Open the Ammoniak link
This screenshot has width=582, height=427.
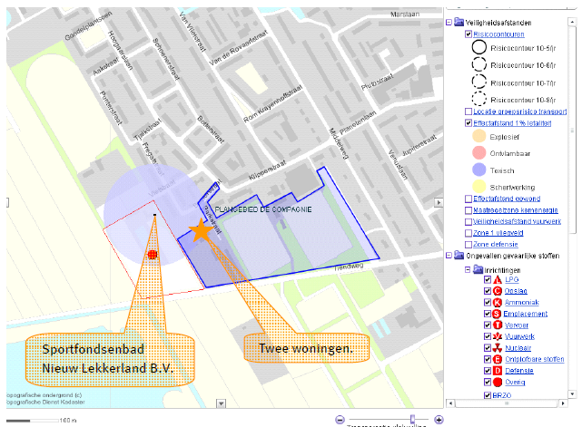pyautogui.click(x=522, y=303)
